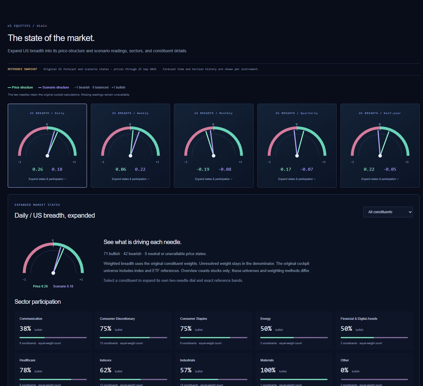The image size is (423, 386).
Task: Click the 71 bullish · 42 bearish summary
Action: tap(155, 254)
